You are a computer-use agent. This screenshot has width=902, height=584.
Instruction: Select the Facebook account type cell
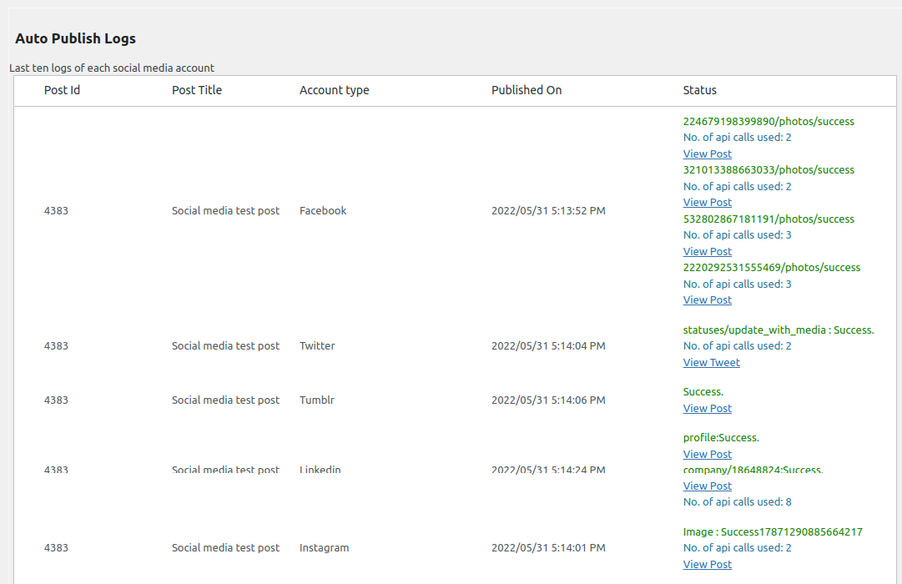tap(323, 210)
